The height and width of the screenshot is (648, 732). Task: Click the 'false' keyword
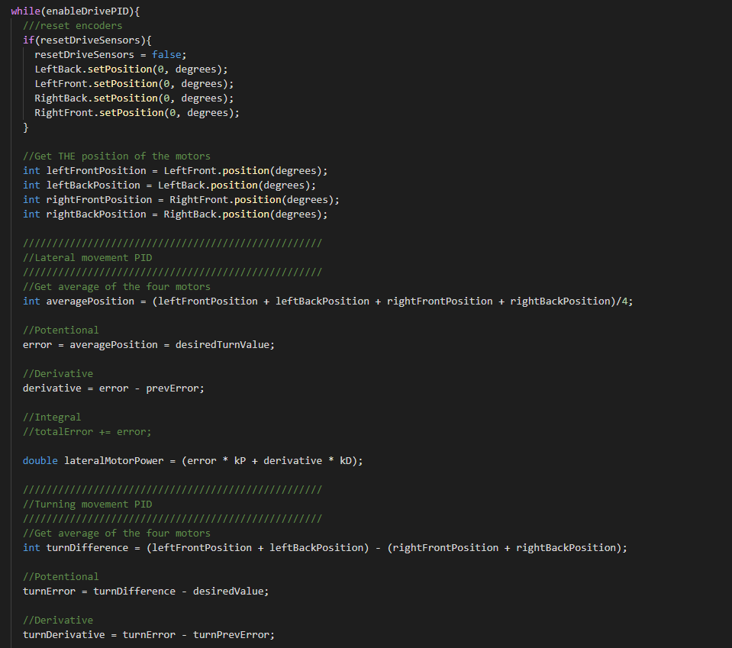click(x=166, y=55)
